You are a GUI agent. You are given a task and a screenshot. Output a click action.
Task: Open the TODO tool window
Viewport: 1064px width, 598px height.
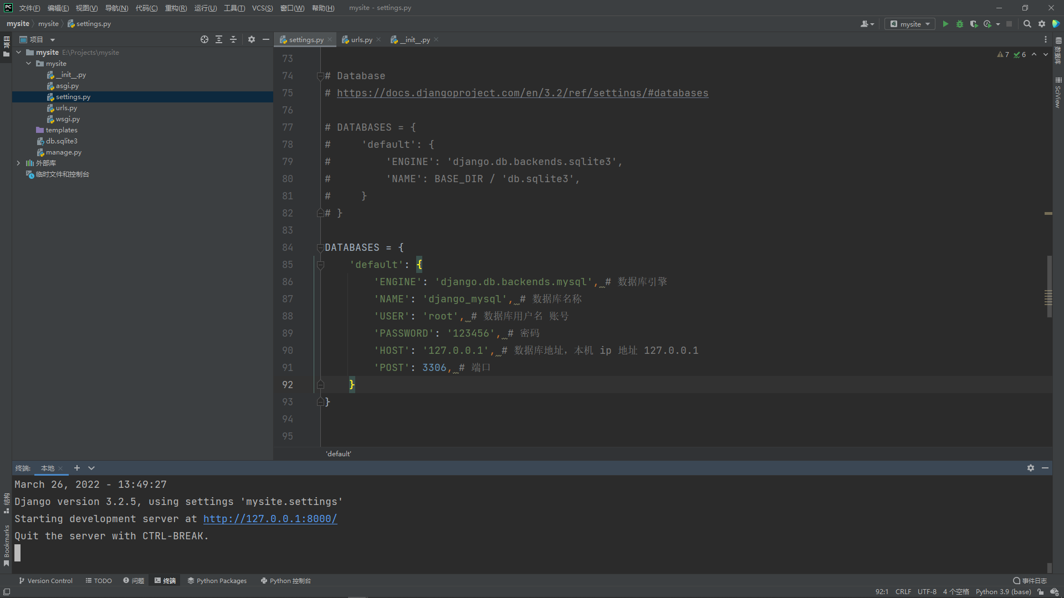click(x=99, y=581)
